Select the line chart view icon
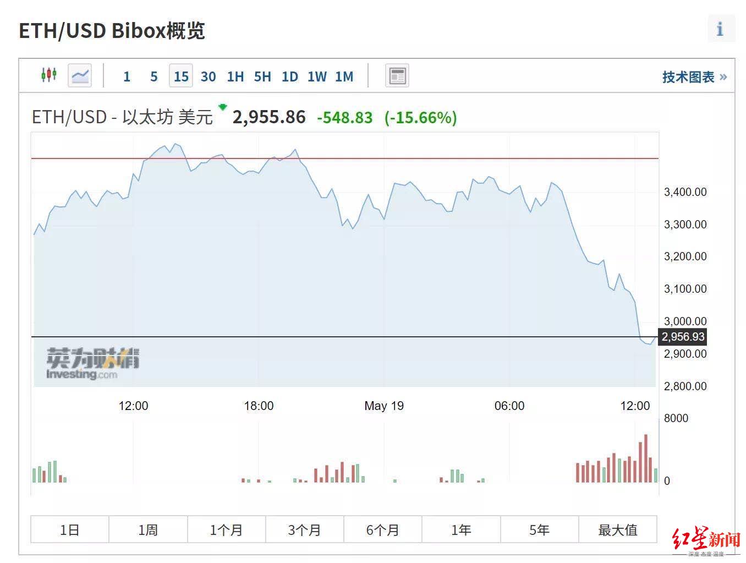Screen dimensions: 746x563 79,75
